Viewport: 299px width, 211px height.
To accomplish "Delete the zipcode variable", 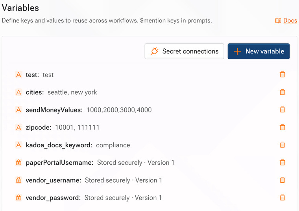I will point(282,127).
